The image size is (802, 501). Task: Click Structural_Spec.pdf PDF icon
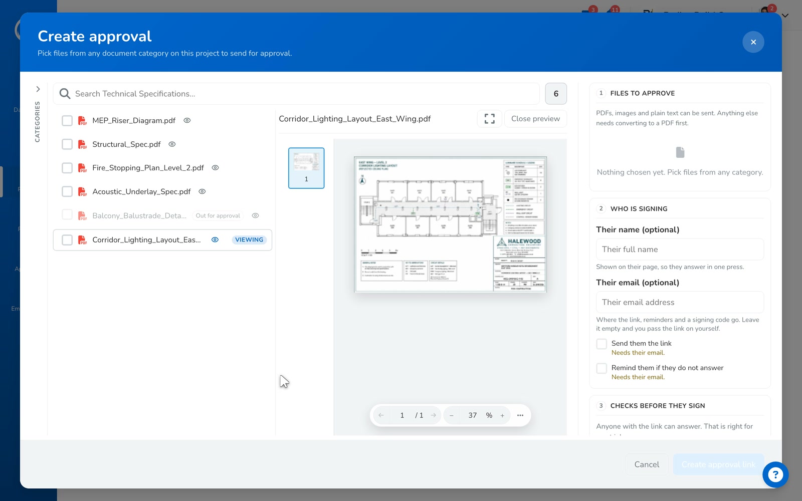point(82,144)
